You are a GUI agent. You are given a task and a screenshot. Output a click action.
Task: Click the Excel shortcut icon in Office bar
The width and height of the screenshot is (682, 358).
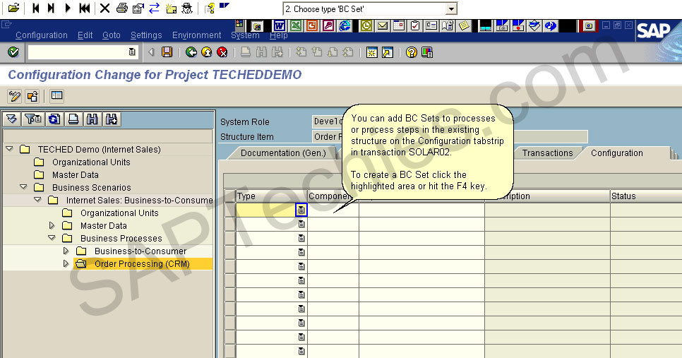point(296,26)
